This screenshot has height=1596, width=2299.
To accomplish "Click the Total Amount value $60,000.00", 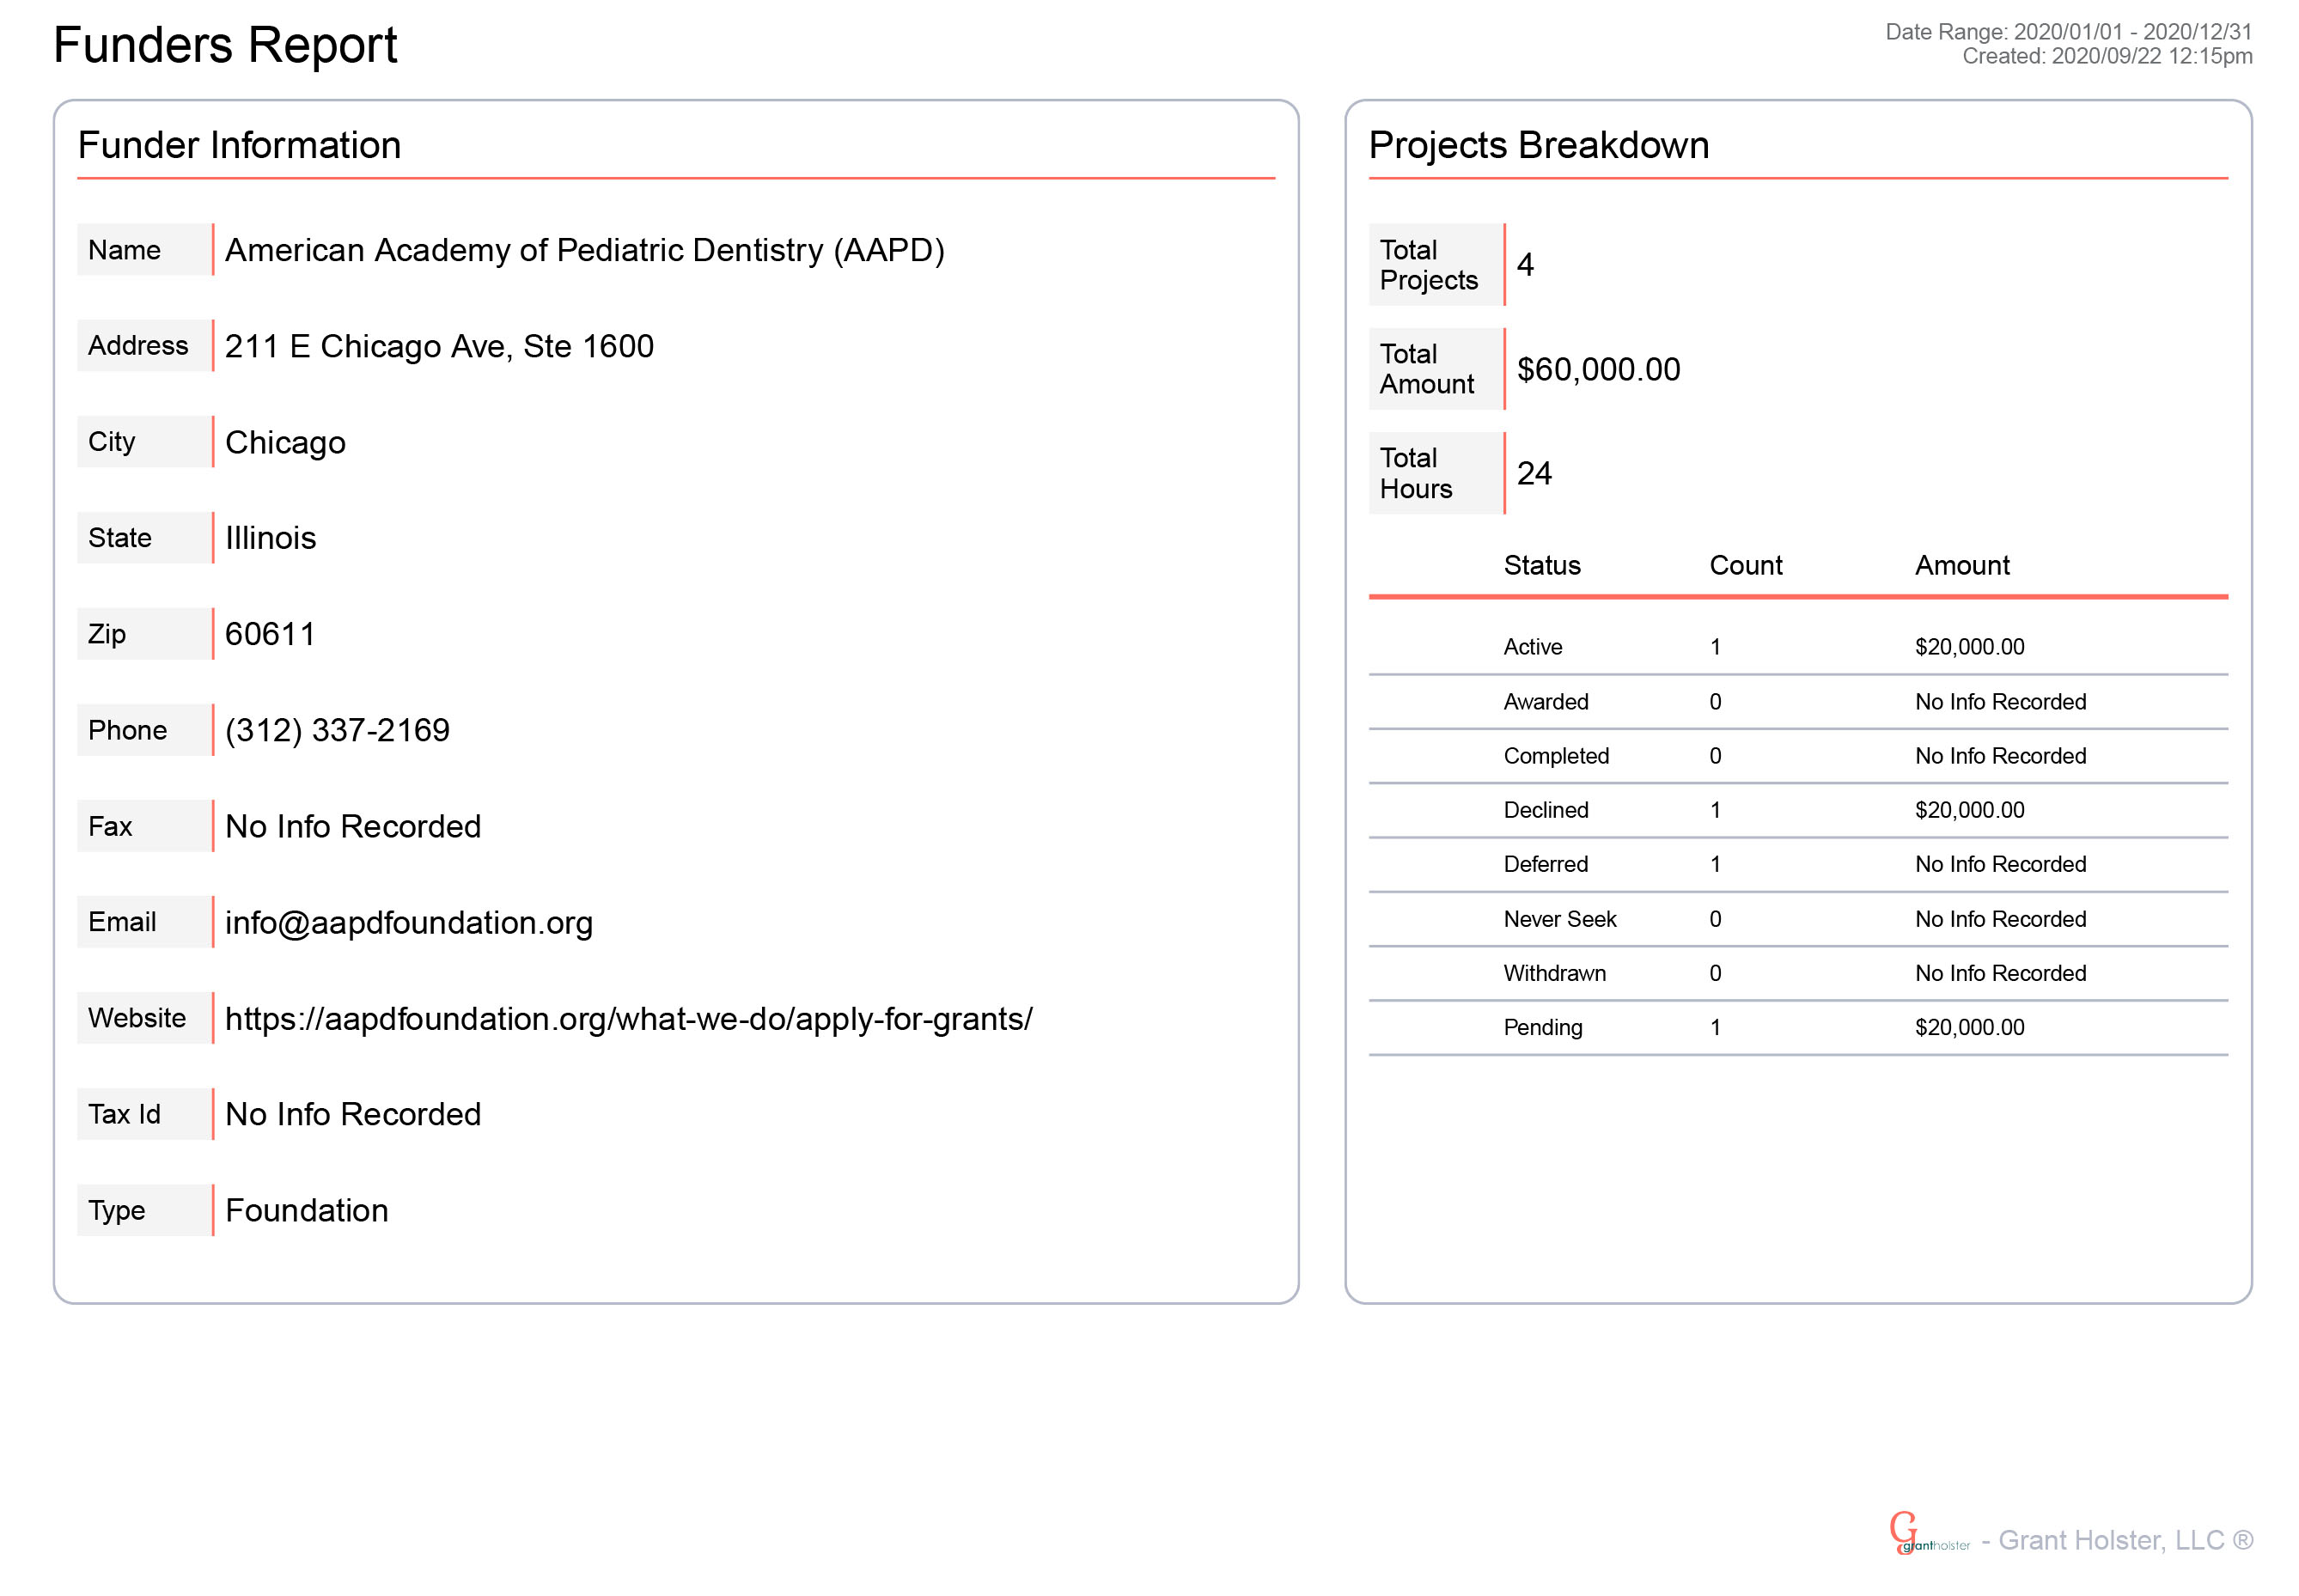I will [x=1598, y=369].
